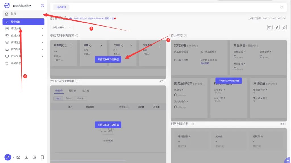This screenshot has width=291, height=163.
Task: Click 更多 beside 销售利润分析
Action: 283,124
